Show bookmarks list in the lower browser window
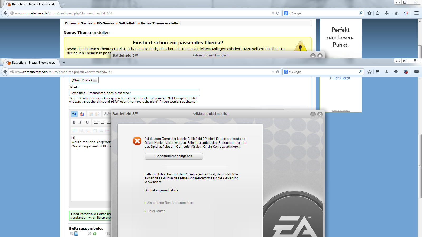Image resolution: width=422 pixels, height=237 pixels. pos(378,72)
